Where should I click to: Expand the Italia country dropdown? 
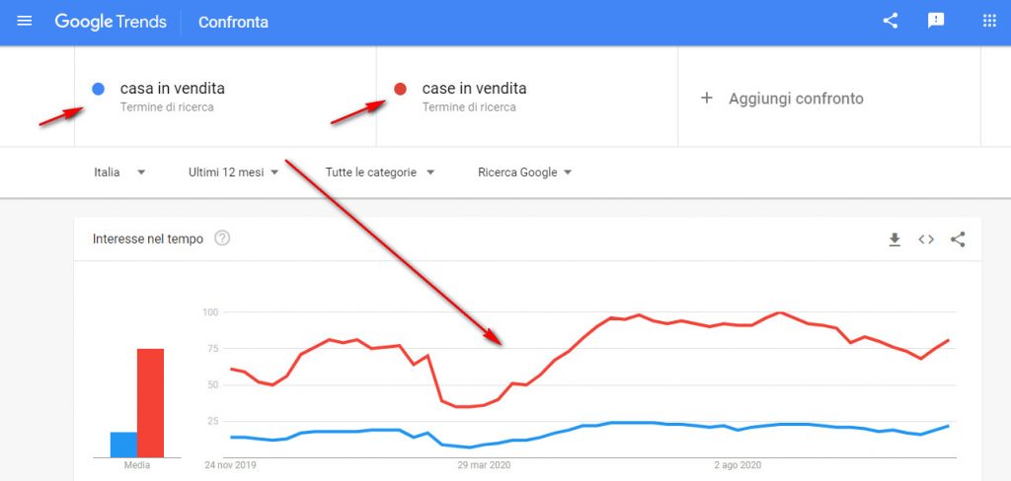119,172
